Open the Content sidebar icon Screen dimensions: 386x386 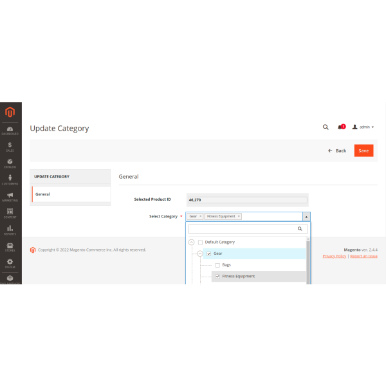[10, 214]
